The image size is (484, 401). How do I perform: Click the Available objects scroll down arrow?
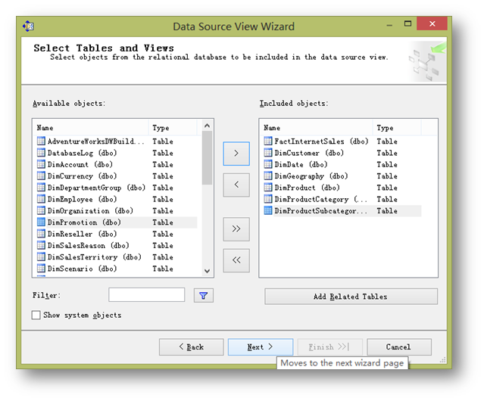tap(207, 271)
